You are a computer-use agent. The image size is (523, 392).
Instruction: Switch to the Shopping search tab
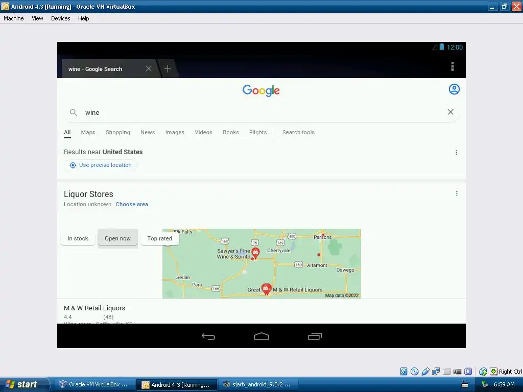coord(118,132)
